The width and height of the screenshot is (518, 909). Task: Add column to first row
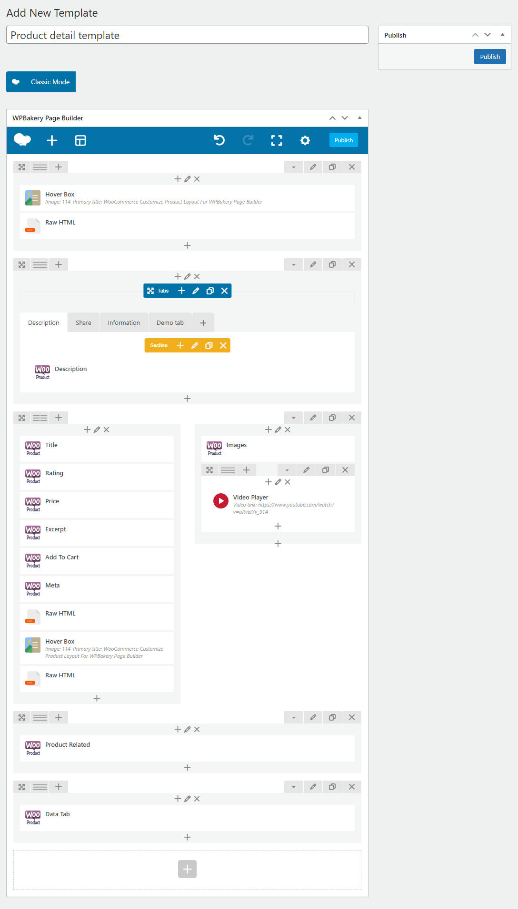tap(59, 167)
